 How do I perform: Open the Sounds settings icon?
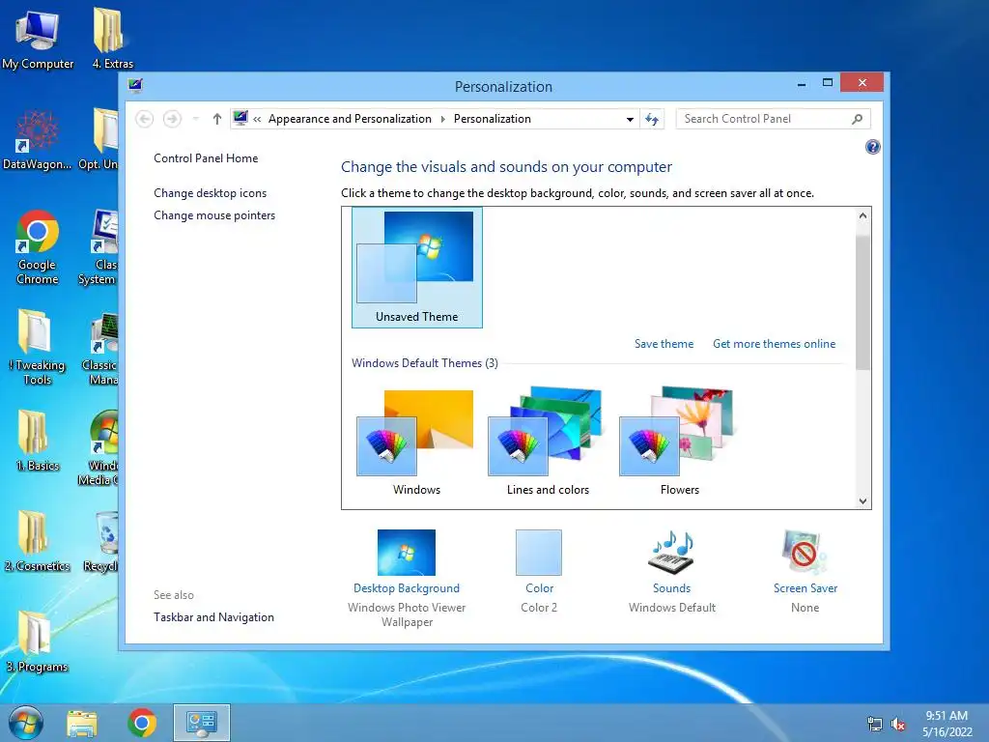(x=671, y=552)
